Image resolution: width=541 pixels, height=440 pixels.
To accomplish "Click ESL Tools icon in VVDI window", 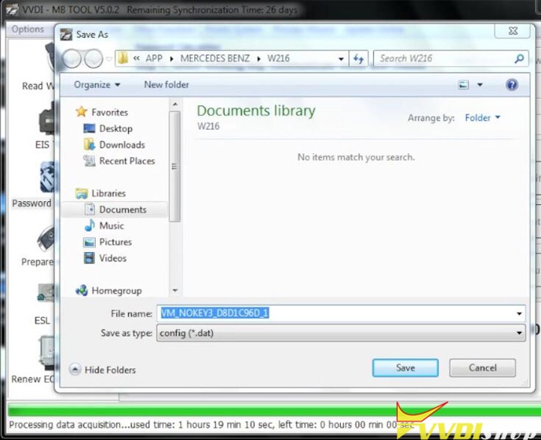I will 46,292.
